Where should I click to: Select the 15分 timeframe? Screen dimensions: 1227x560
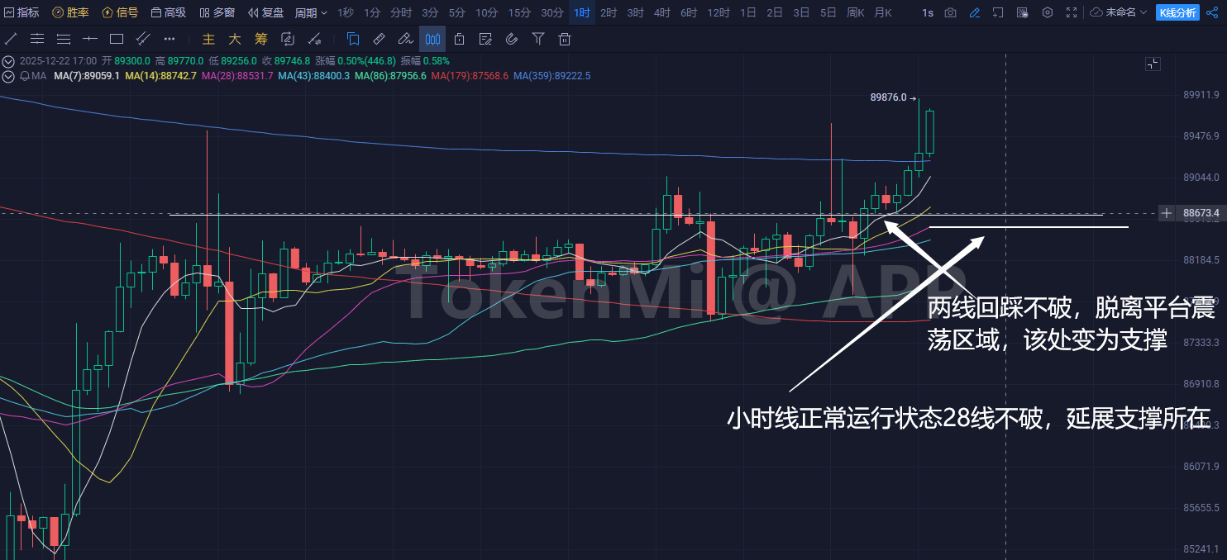click(x=519, y=12)
